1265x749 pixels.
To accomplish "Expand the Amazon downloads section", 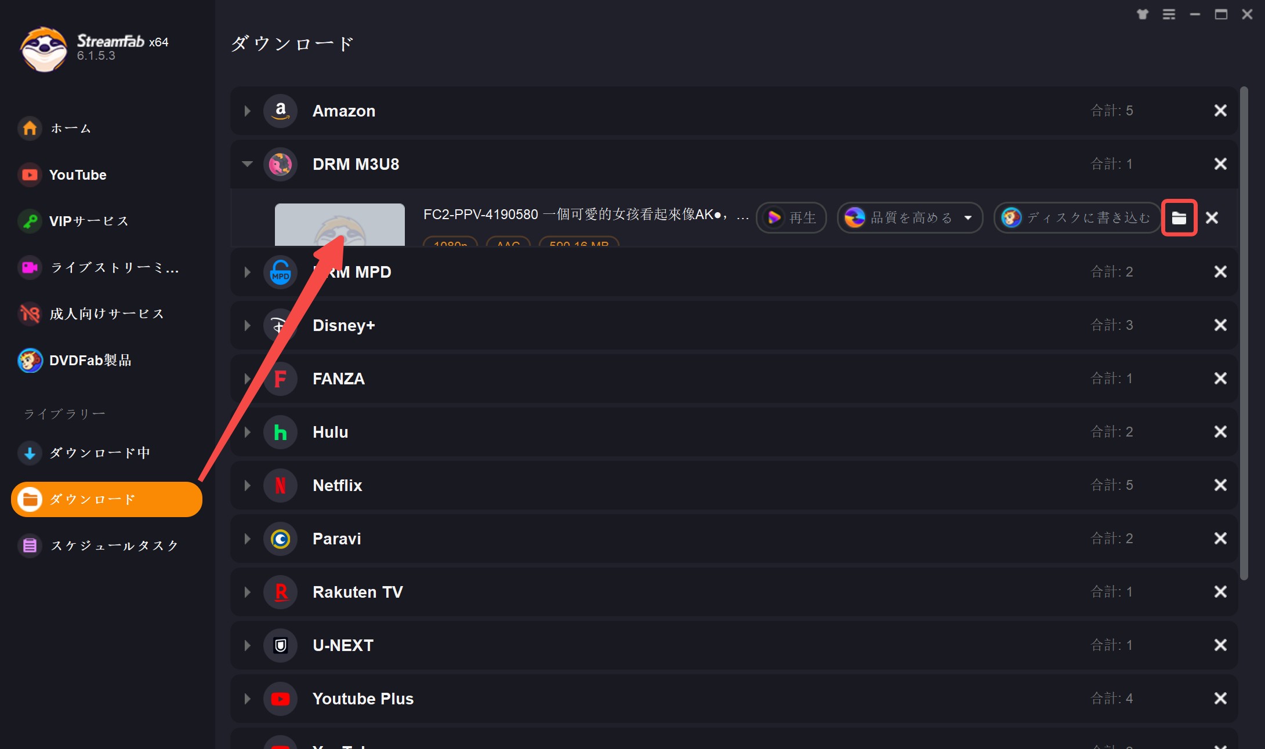I will coord(247,111).
